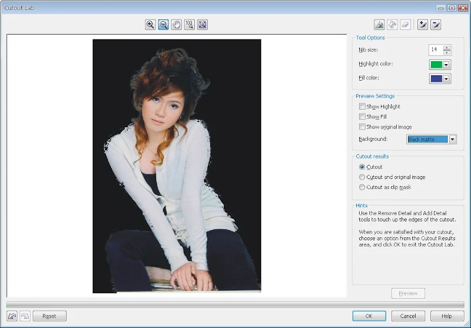Click the Zoom 100% icon
Screen dimensions: 471x328
pos(190,25)
